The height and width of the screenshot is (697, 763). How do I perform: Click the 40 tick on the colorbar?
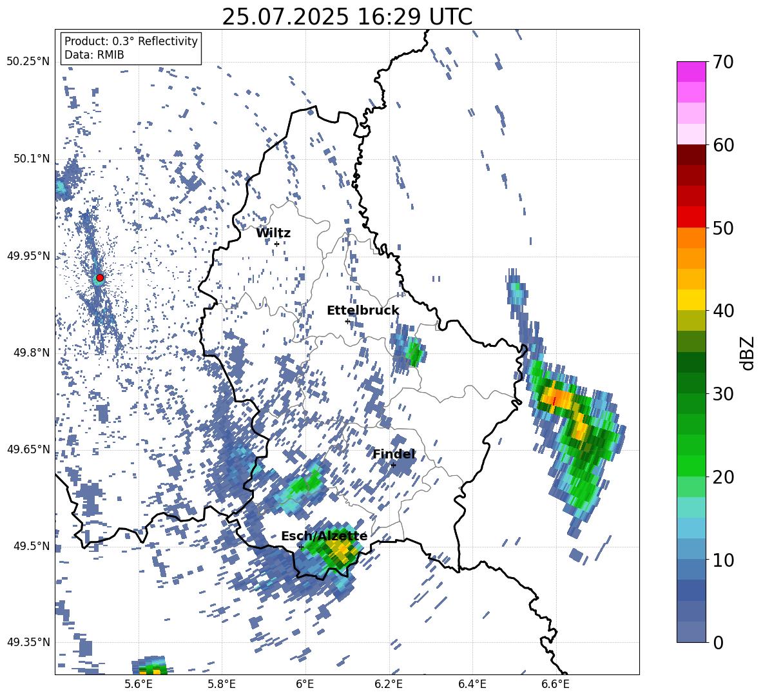(x=724, y=311)
